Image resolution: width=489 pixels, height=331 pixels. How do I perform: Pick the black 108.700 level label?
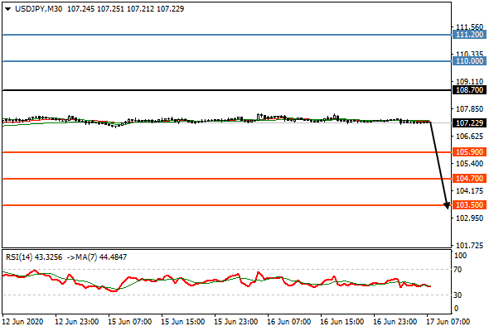[469, 90]
